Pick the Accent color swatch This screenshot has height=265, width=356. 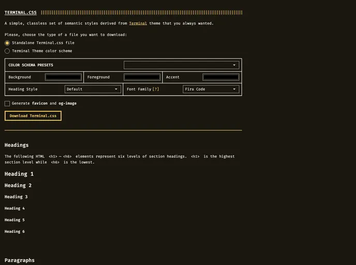pos(221,77)
